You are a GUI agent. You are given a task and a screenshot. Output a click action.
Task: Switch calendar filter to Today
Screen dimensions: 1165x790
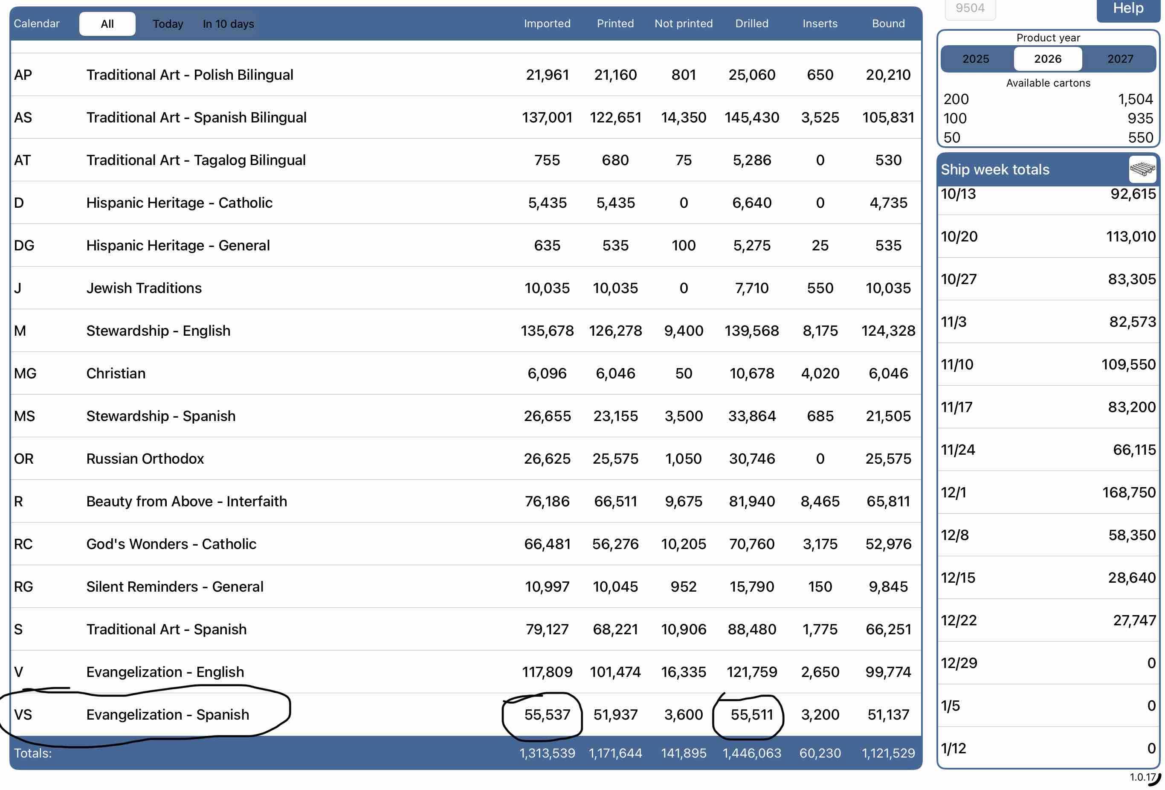(168, 24)
